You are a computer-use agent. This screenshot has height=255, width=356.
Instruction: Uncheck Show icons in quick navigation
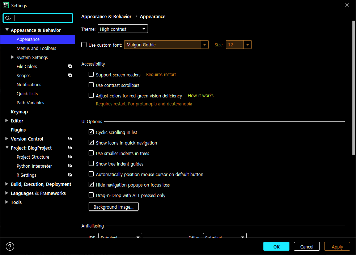(91, 142)
